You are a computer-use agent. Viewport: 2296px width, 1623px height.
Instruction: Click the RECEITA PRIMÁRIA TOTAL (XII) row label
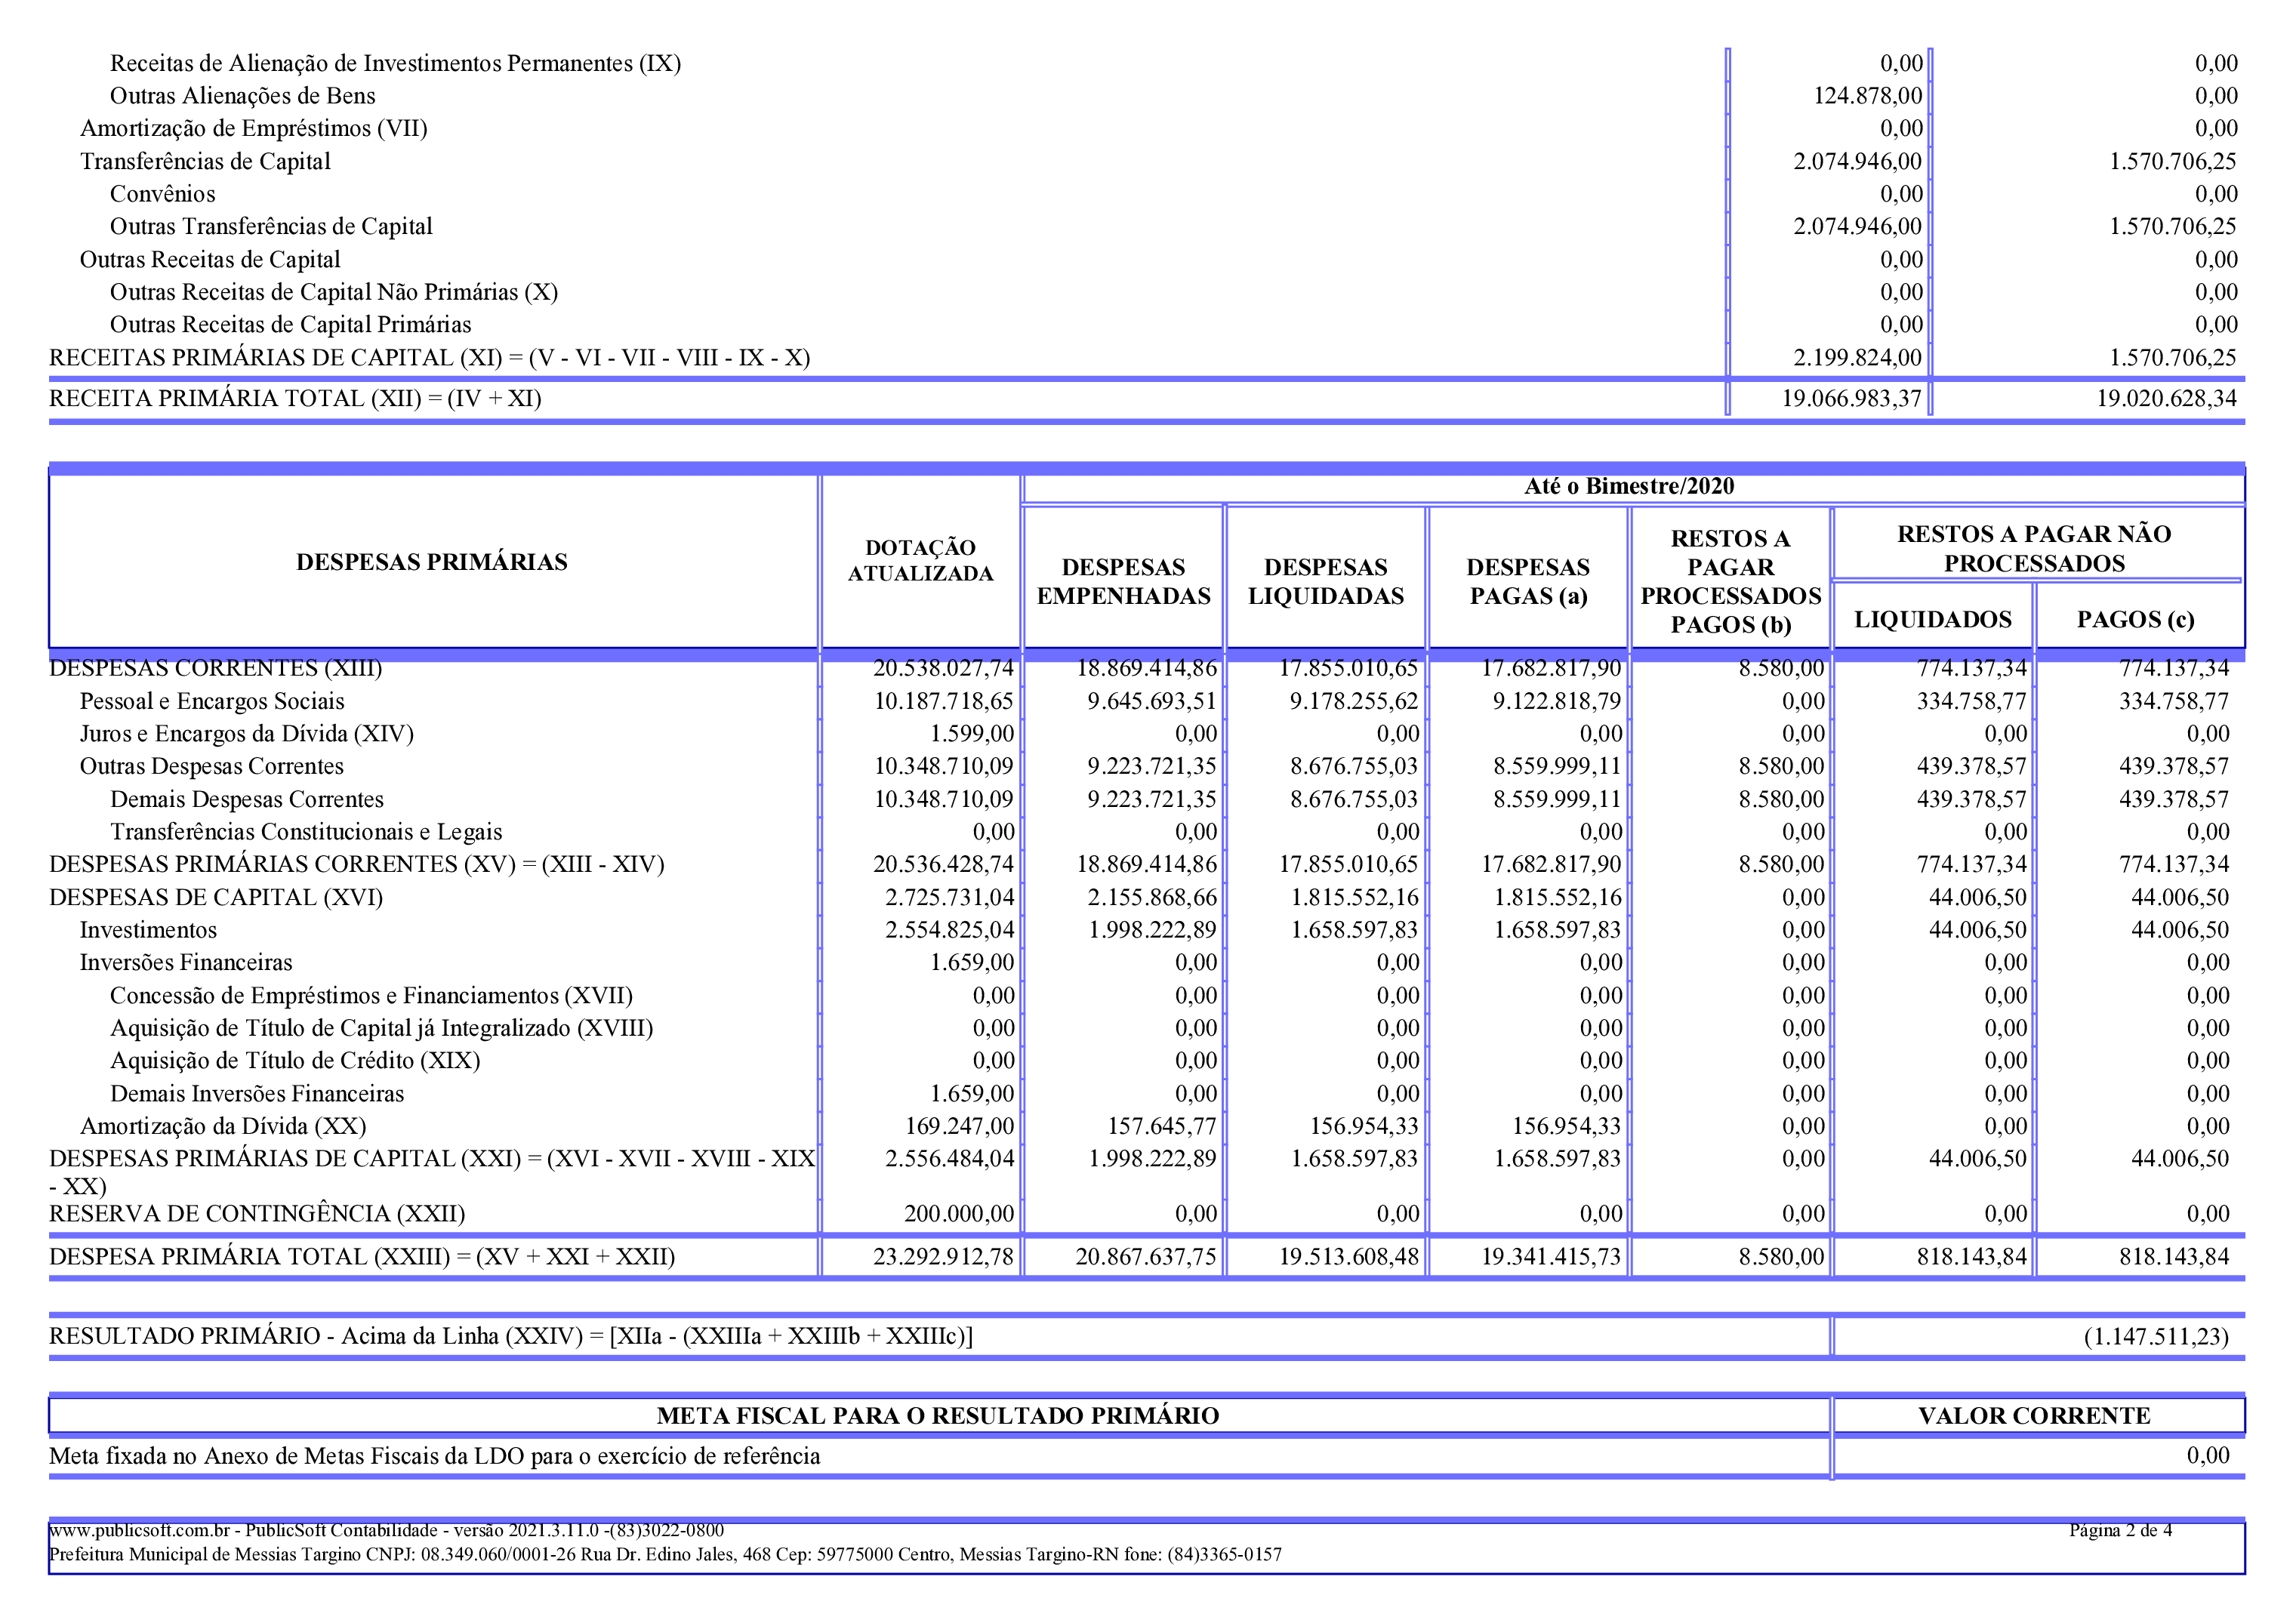pos(295,399)
